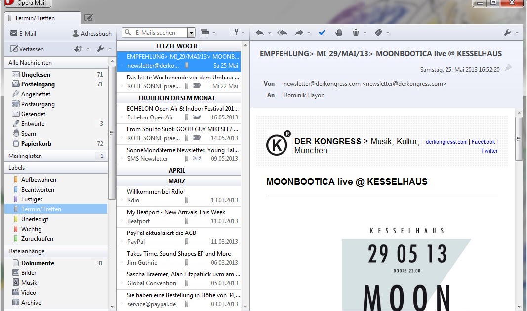
Task: Collapse the APRIL group header
Action: (x=179, y=170)
